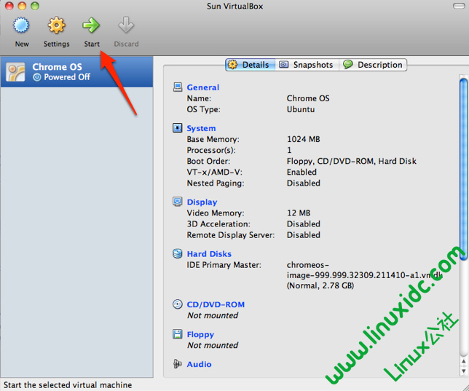Open the CD/DVD-ROM settings link
Viewport: 469px width, 391px height.
pyautogui.click(x=216, y=304)
